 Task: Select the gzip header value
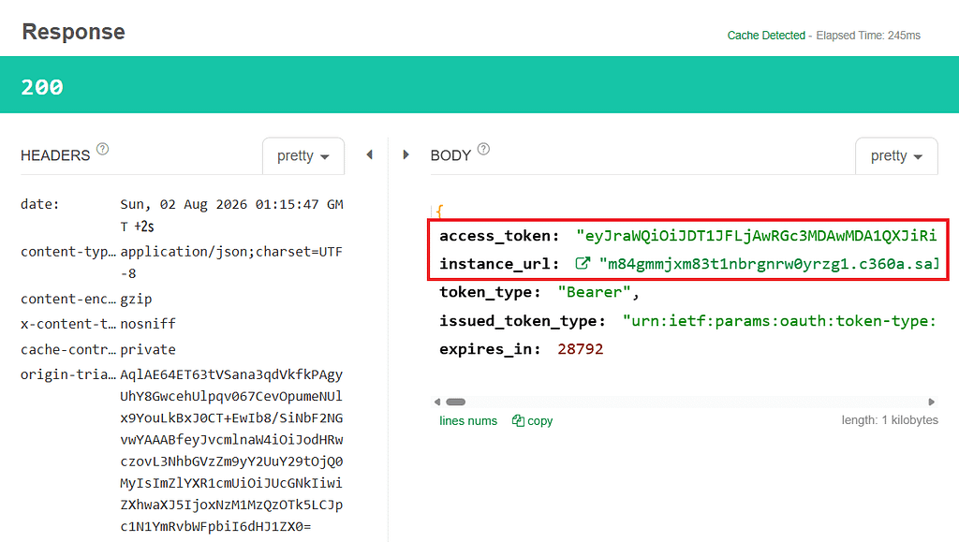tap(136, 299)
